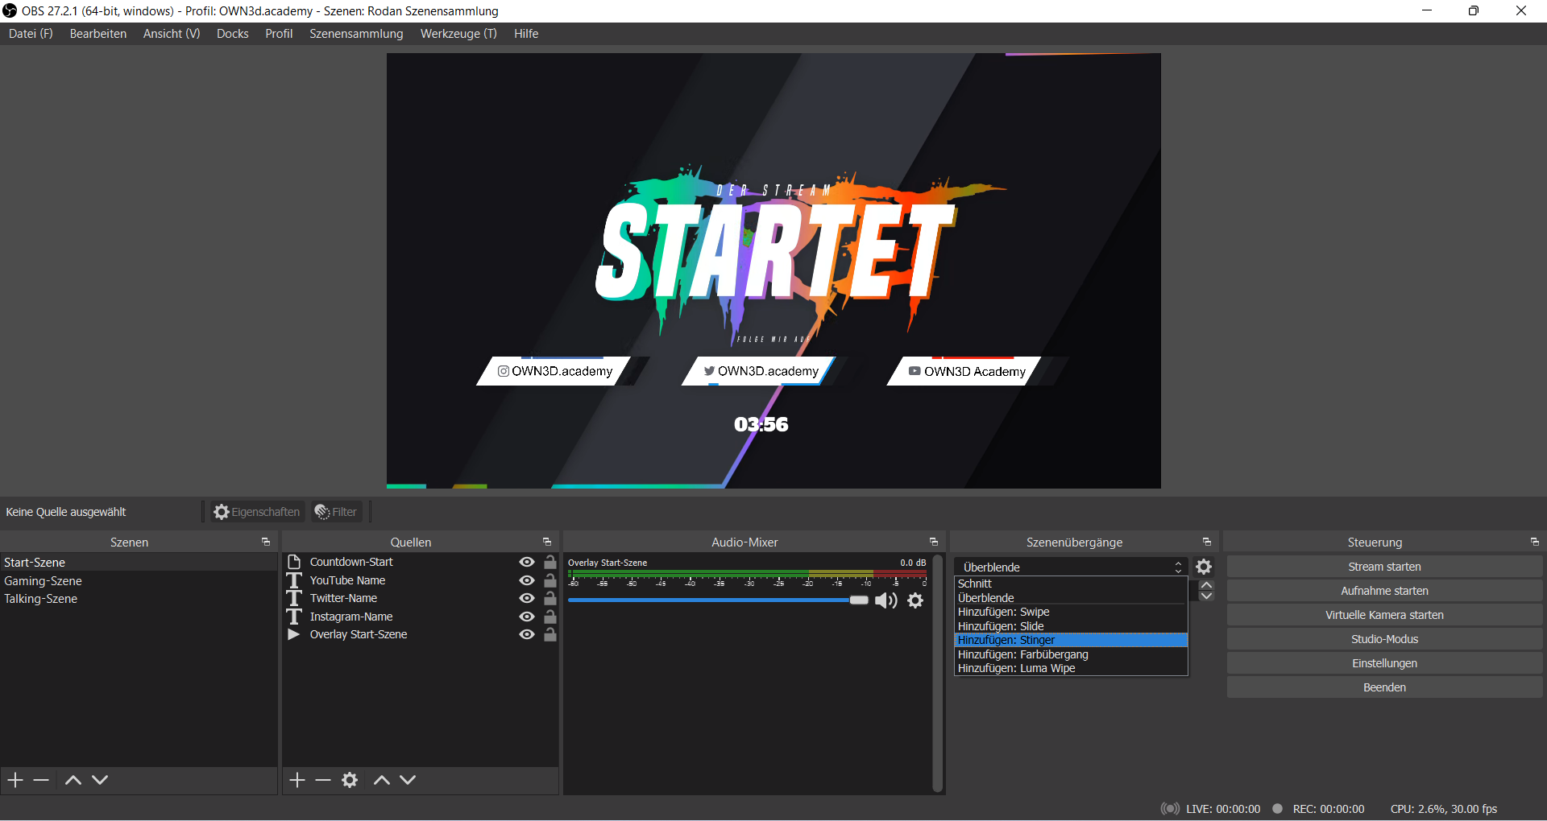Screen dimensions: 1547x821
Task: Toggle visibility of Twitter-Name source
Action: click(x=527, y=598)
